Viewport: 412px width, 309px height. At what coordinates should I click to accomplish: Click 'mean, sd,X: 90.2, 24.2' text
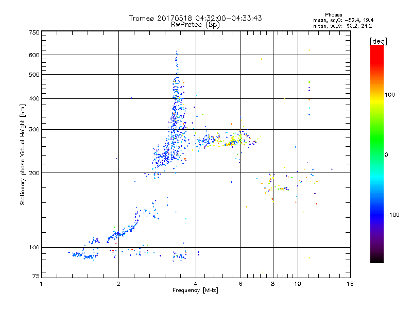coord(342,26)
